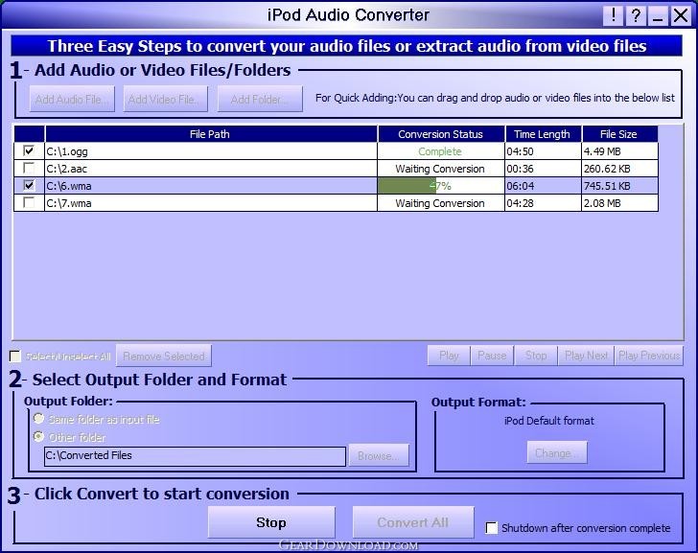698x553 pixels.
Task: Click the Add Video File button
Action: (x=166, y=100)
